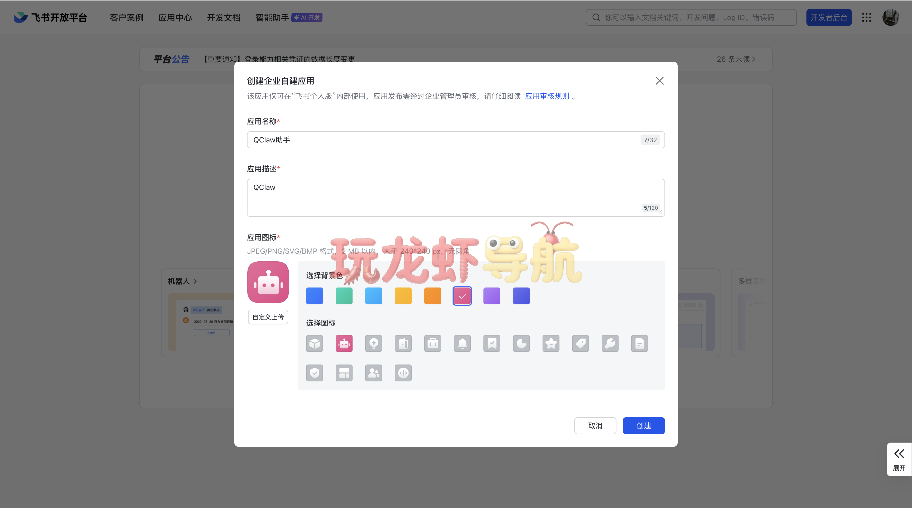
Task: Open user avatar profile menu
Action: 891,17
